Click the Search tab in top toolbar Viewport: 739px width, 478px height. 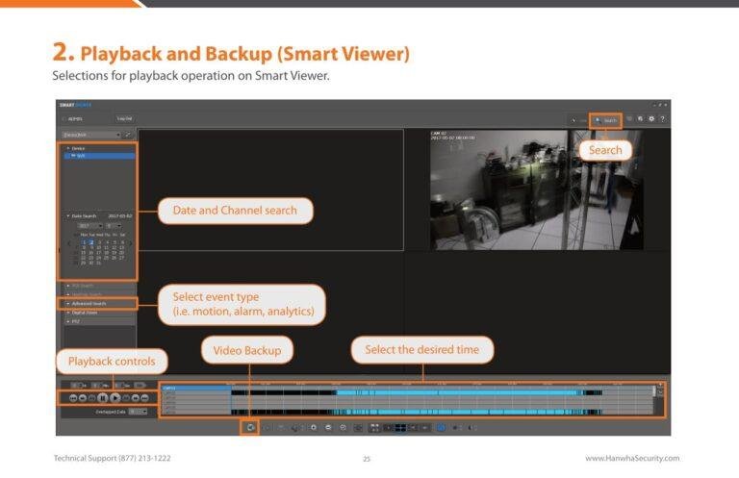coord(605,120)
